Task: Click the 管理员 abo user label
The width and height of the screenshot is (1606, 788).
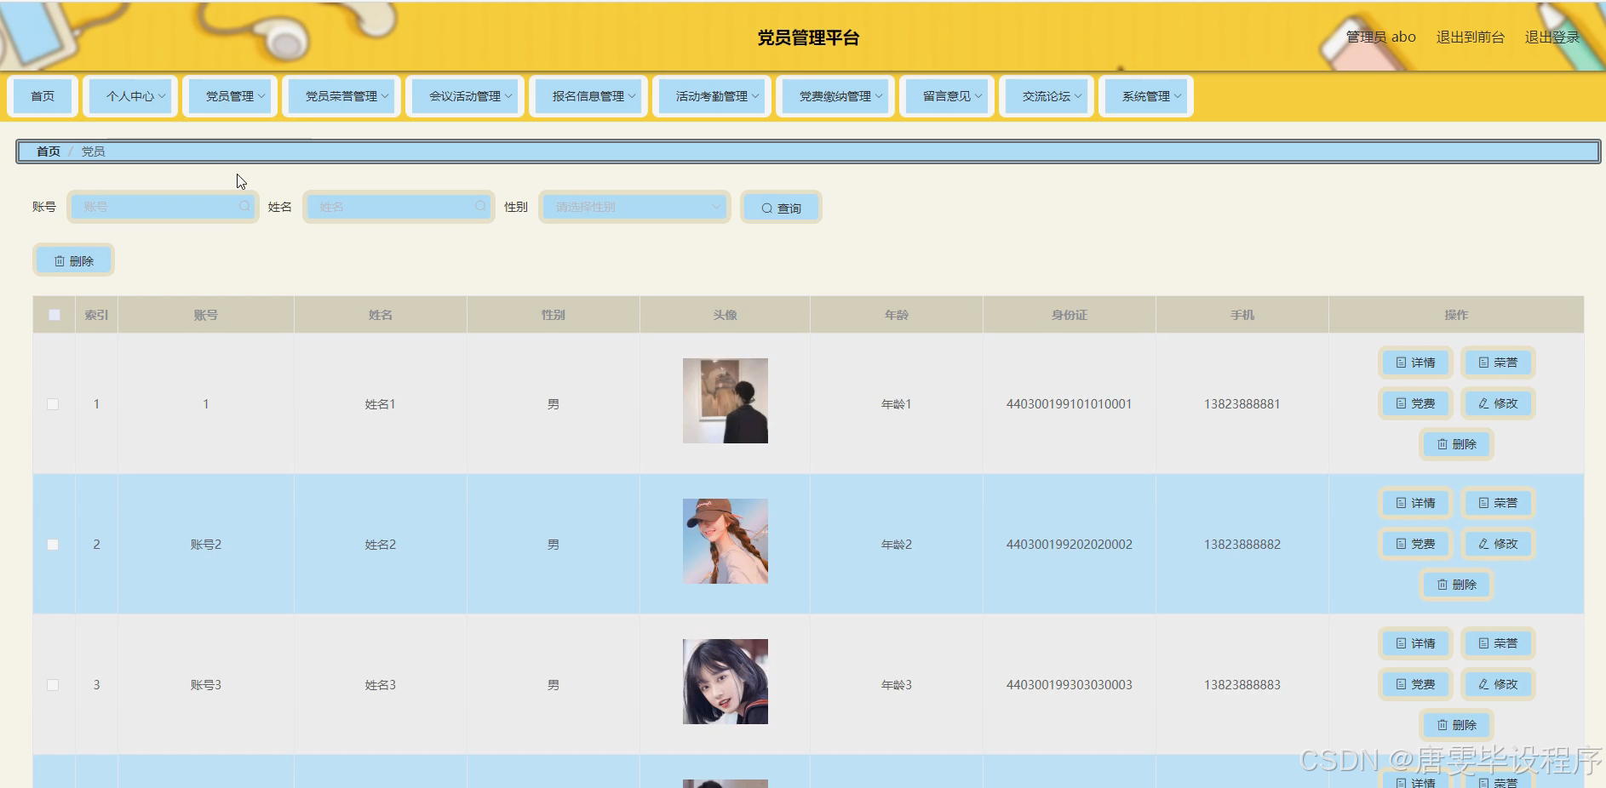Action: tap(1380, 37)
